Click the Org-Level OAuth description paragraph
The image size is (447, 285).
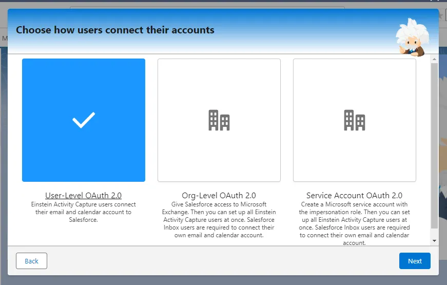click(219, 220)
